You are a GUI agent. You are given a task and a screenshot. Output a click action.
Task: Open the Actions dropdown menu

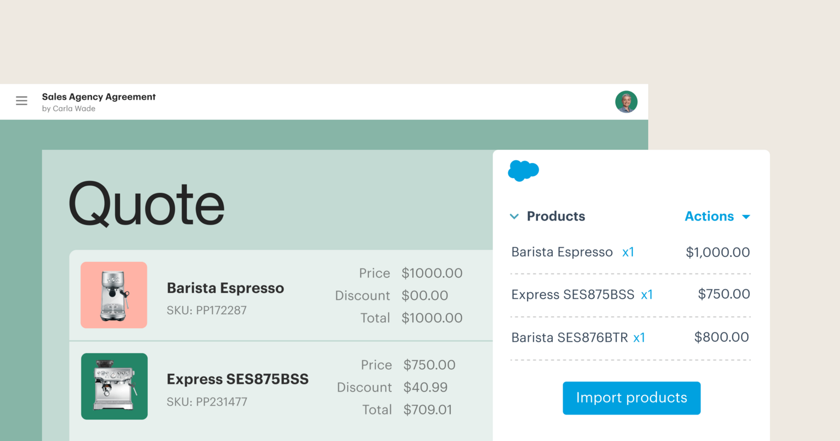pos(717,216)
